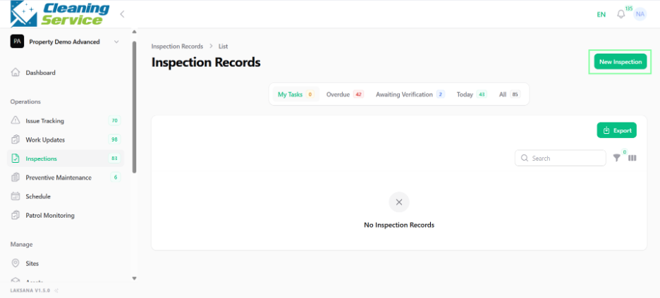Click the Sites location pin icon

click(x=15, y=263)
